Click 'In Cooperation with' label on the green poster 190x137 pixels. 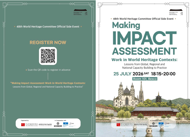pos(60,120)
